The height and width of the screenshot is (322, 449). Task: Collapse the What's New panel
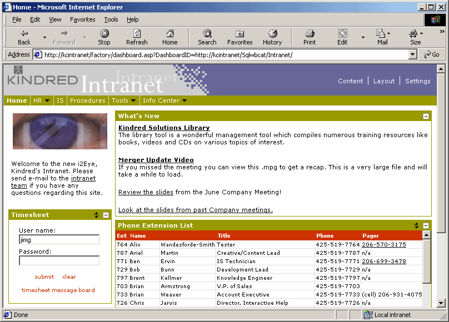pos(426,116)
